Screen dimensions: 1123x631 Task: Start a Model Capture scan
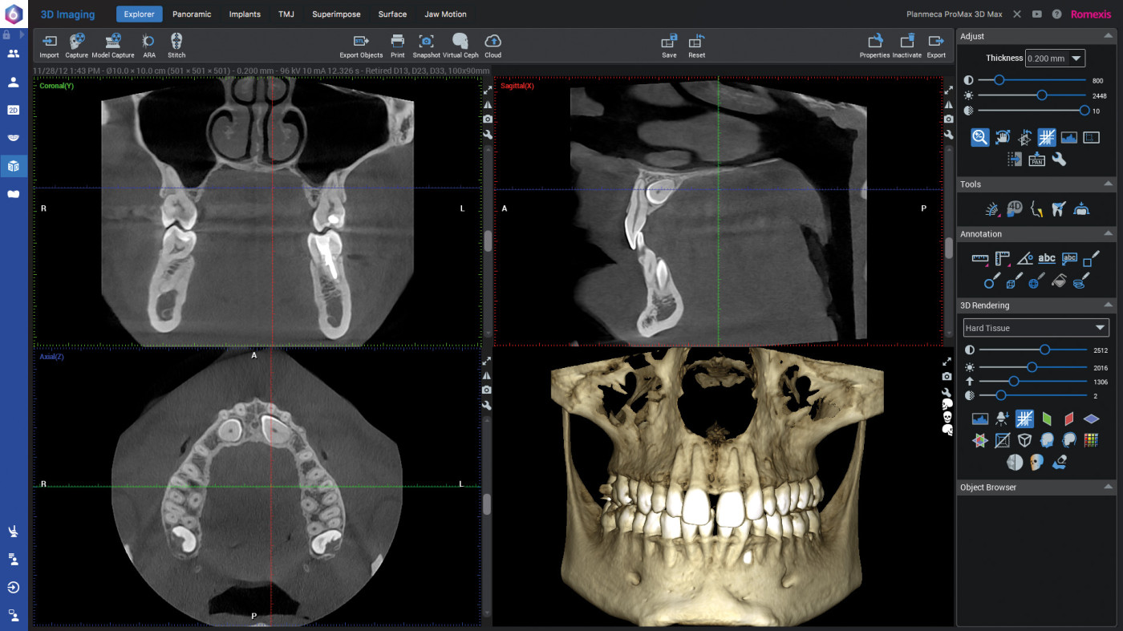(113, 45)
